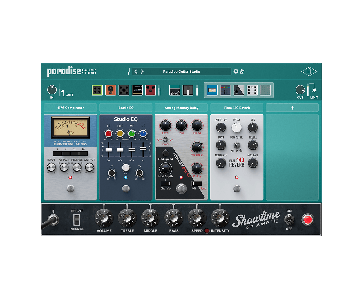Open the tuner fork icon in the header
362x284 pixels.
[128, 71]
